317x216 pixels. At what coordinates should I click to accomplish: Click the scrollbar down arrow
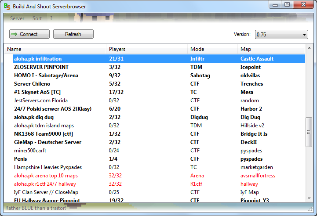point(308,198)
